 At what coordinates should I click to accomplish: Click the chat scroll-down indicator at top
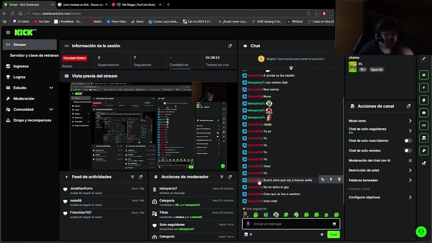pyautogui.click(x=291, y=68)
